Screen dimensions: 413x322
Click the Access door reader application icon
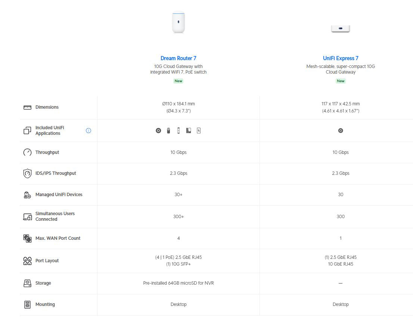178,131
